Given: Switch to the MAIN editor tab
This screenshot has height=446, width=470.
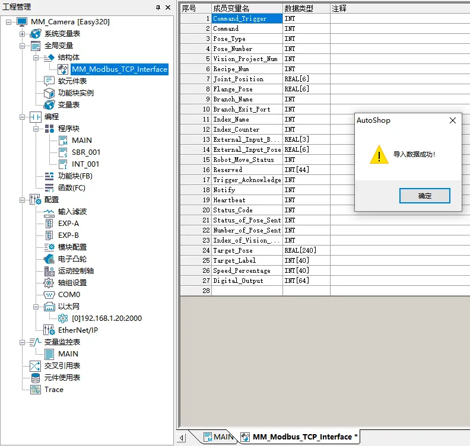Looking at the screenshot, I should click(x=219, y=437).
